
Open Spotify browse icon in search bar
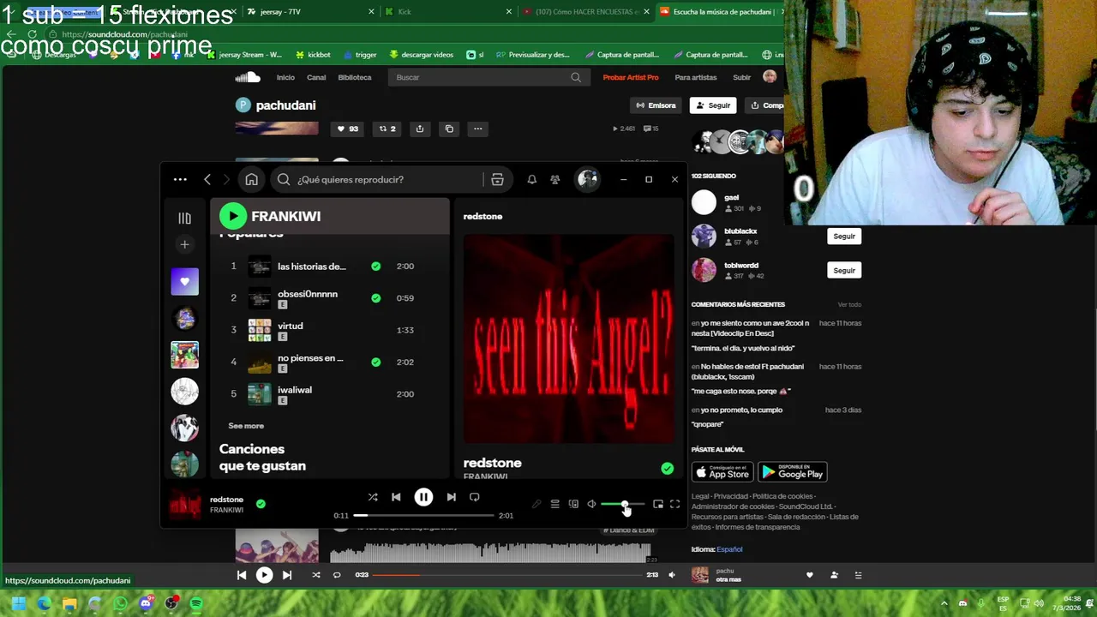point(497,179)
